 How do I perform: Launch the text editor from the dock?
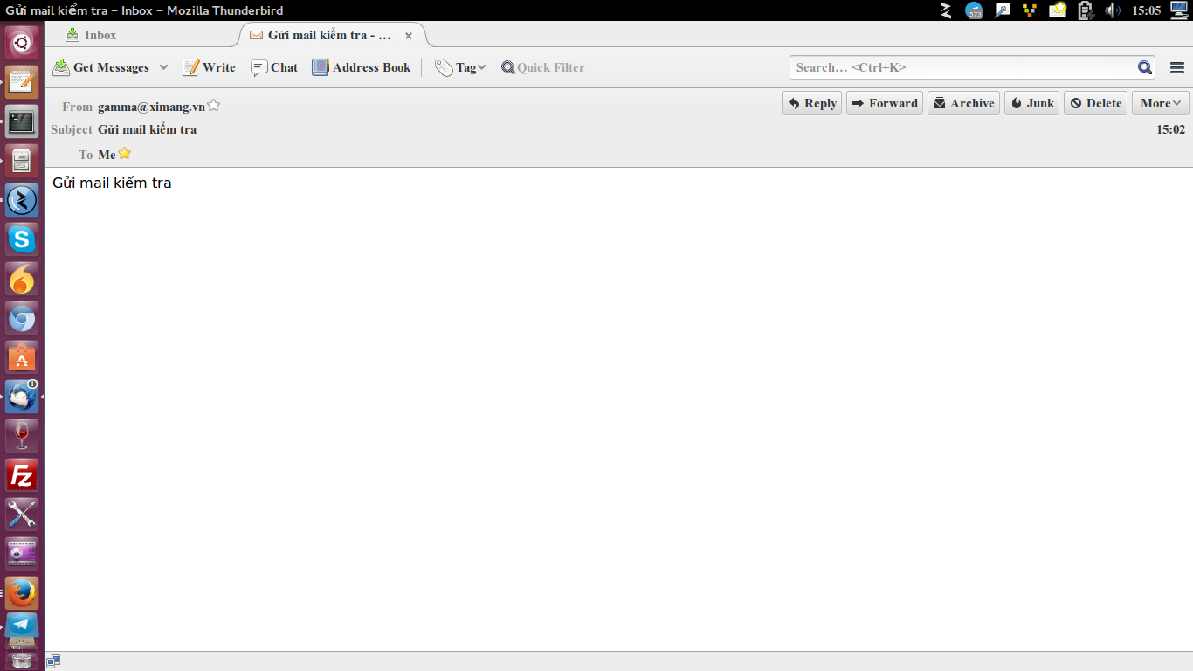click(22, 81)
